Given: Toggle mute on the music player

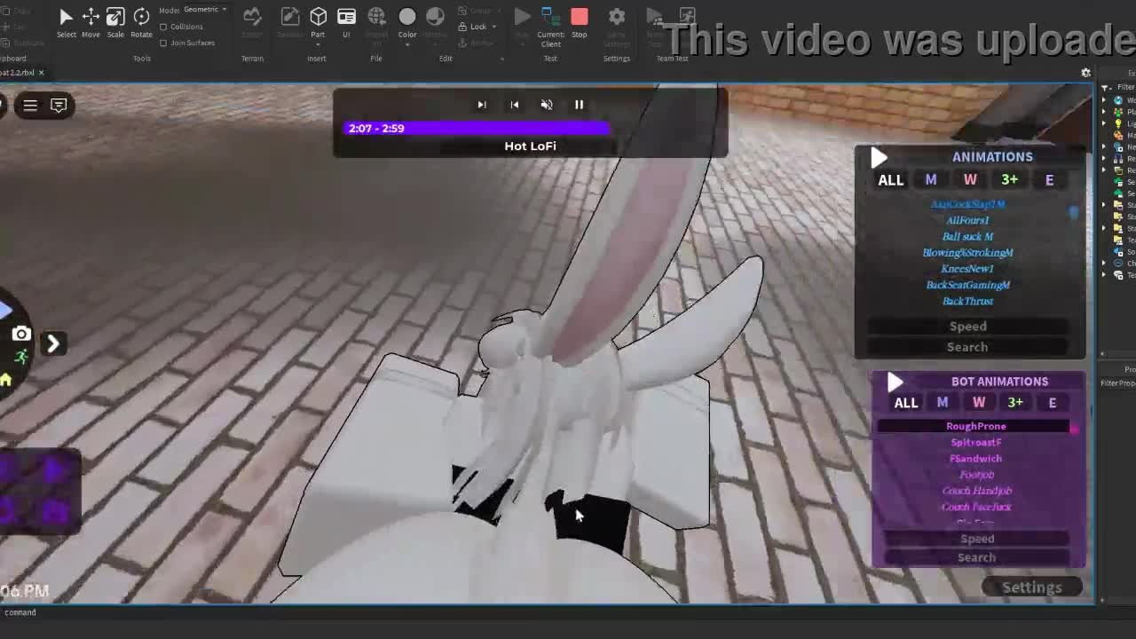Looking at the screenshot, I should (547, 105).
